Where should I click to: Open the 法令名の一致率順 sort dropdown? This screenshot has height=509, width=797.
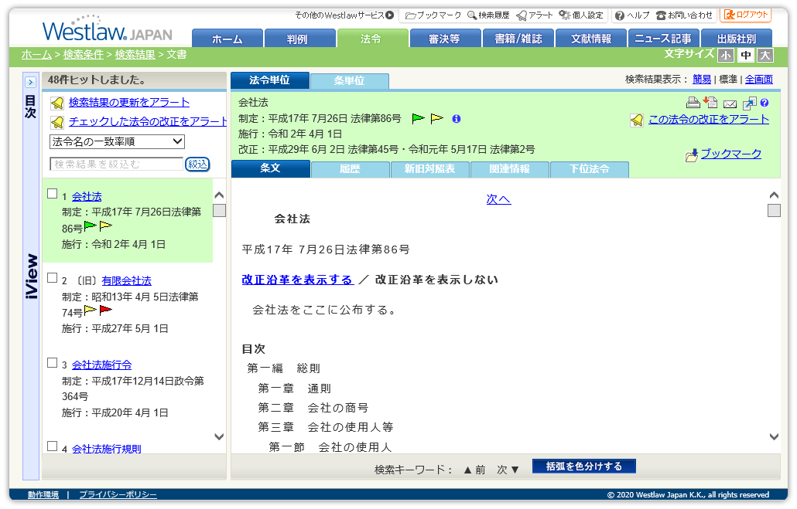coord(117,141)
